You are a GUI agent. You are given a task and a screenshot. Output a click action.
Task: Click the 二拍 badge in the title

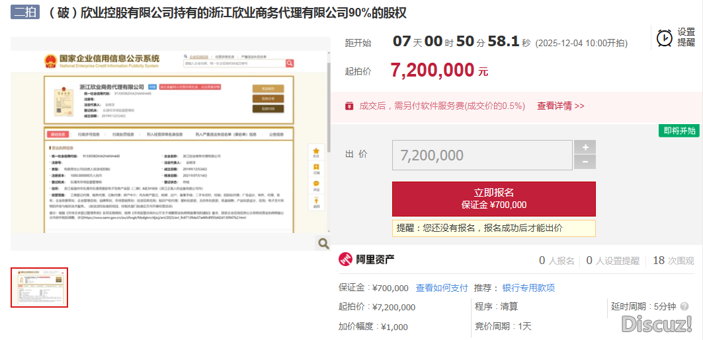tap(25, 13)
